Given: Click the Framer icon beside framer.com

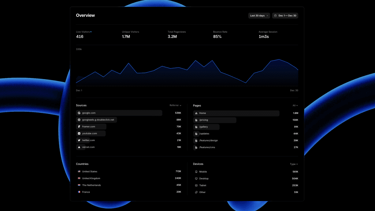Looking at the screenshot, I should 79,126.
